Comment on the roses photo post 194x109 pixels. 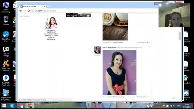(118, 42)
